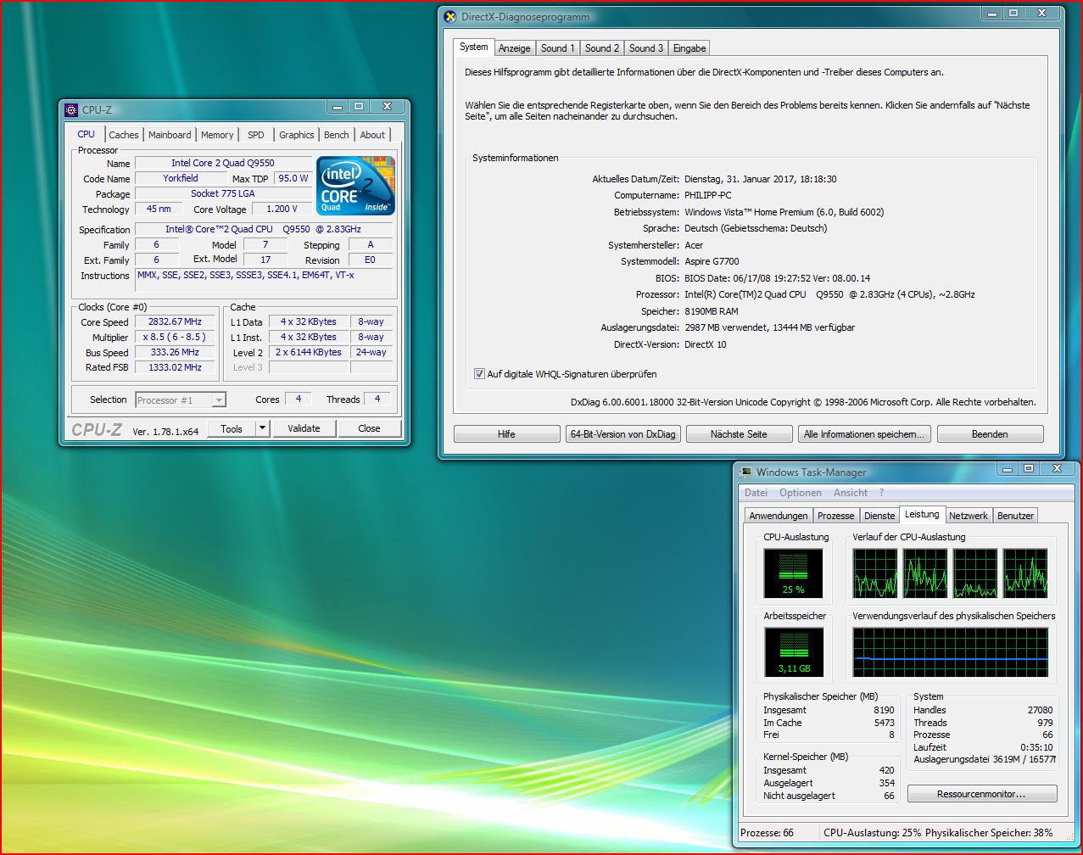
Task: Switch to the Graphics tab in CPU-Z
Action: [297, 135]
